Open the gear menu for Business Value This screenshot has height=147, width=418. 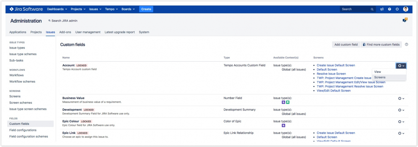(x=401, y=98)
